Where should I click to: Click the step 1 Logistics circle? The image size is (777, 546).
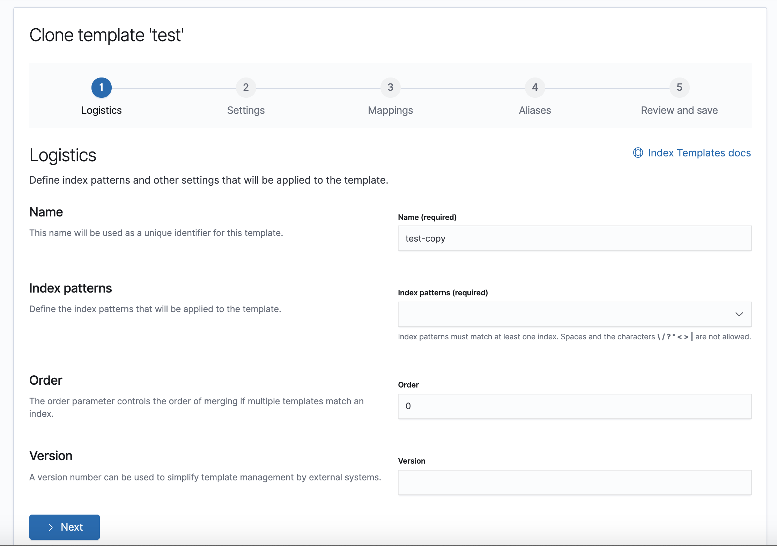pyautogui.click(x=101, y=87)
